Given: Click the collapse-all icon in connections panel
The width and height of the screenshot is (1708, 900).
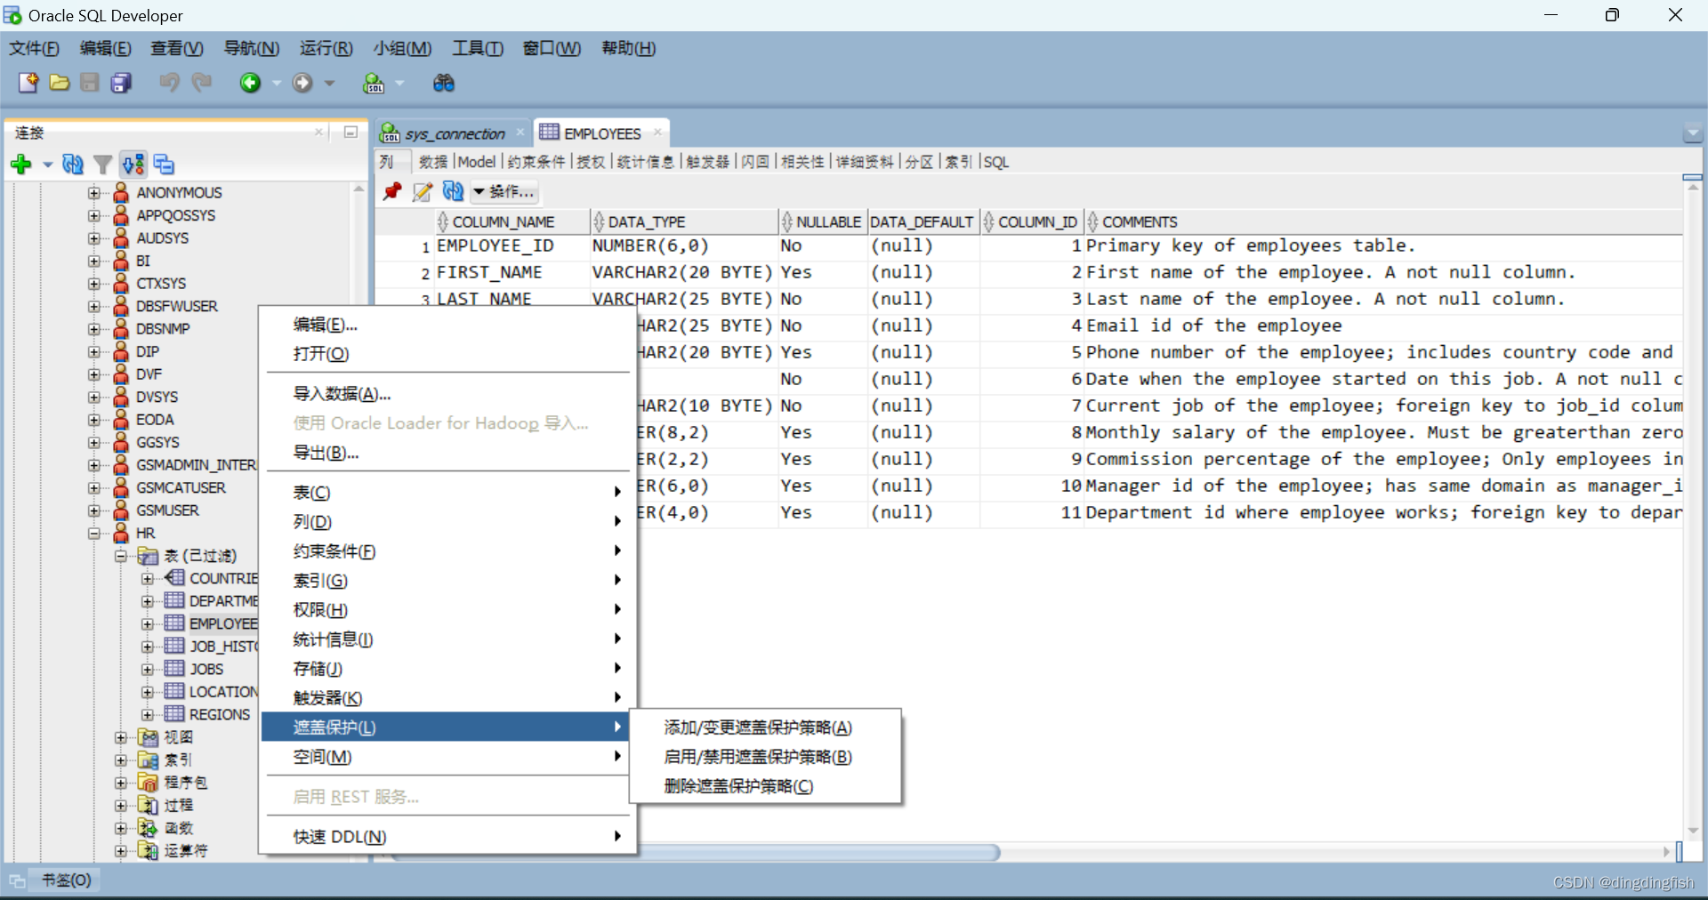Looking at the screenshot, I should coord(165,165).
